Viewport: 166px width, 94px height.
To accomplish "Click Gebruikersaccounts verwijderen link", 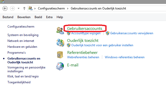I will (x=132, y=33).
